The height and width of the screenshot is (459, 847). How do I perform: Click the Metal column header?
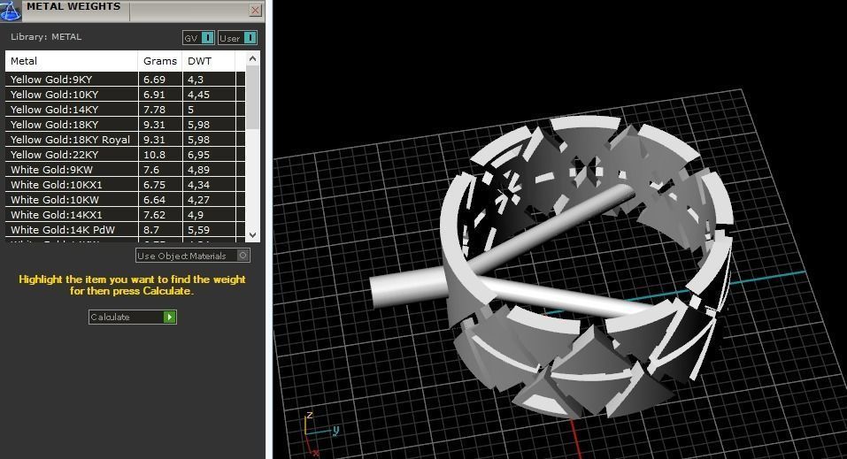(72, 61)
